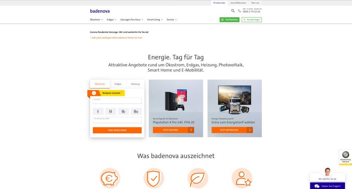The image size is (352, 189).
Task: Select the two-person household icon
Action: pyautogui.click(x=111, y=112)
